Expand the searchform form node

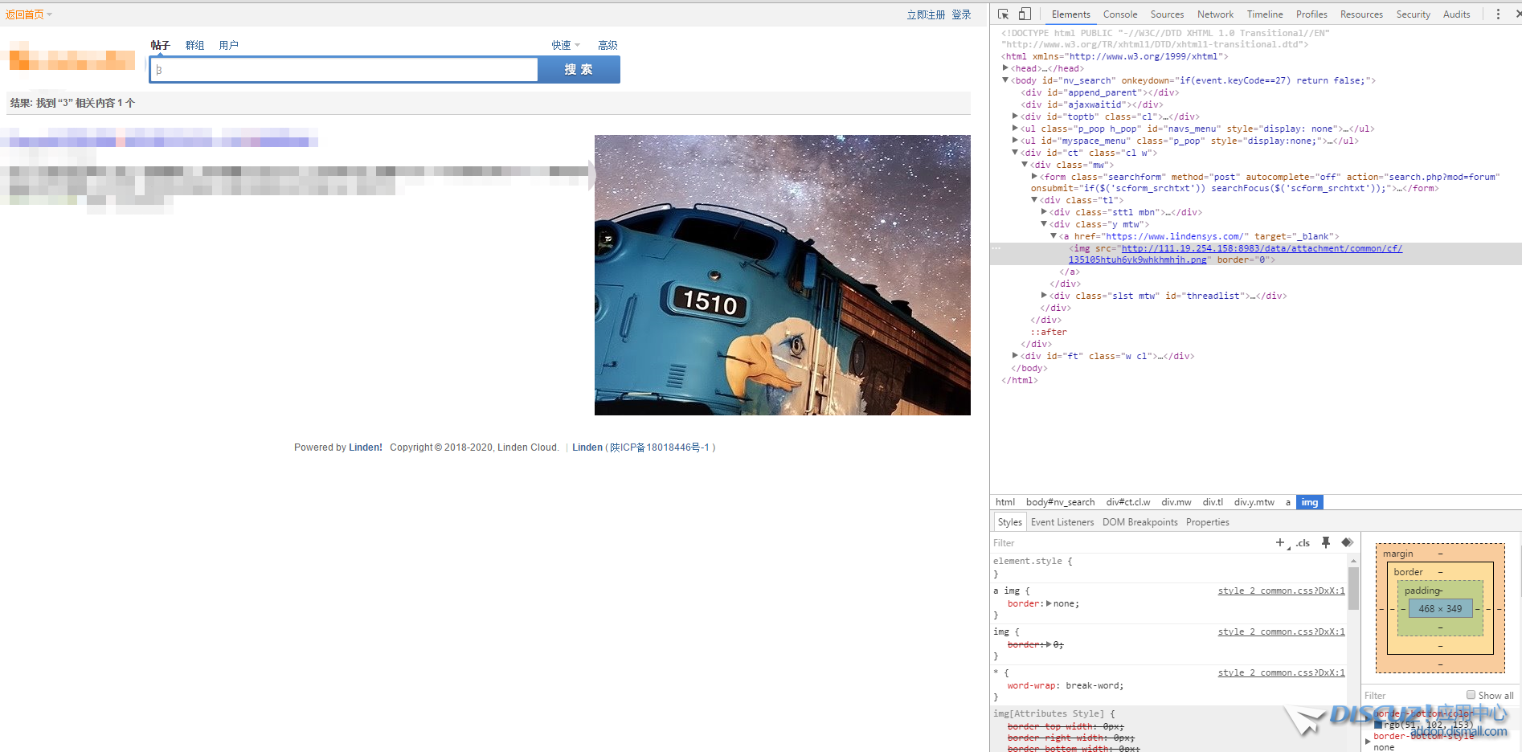click(x=1034, y=177)
